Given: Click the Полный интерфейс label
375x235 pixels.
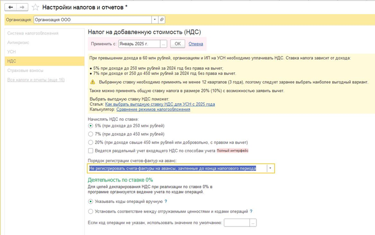Looking at the screenshot, I should coord(232,151).
